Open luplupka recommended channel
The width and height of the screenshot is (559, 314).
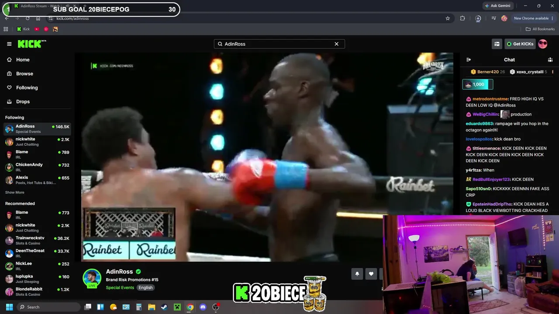(37, 279)
